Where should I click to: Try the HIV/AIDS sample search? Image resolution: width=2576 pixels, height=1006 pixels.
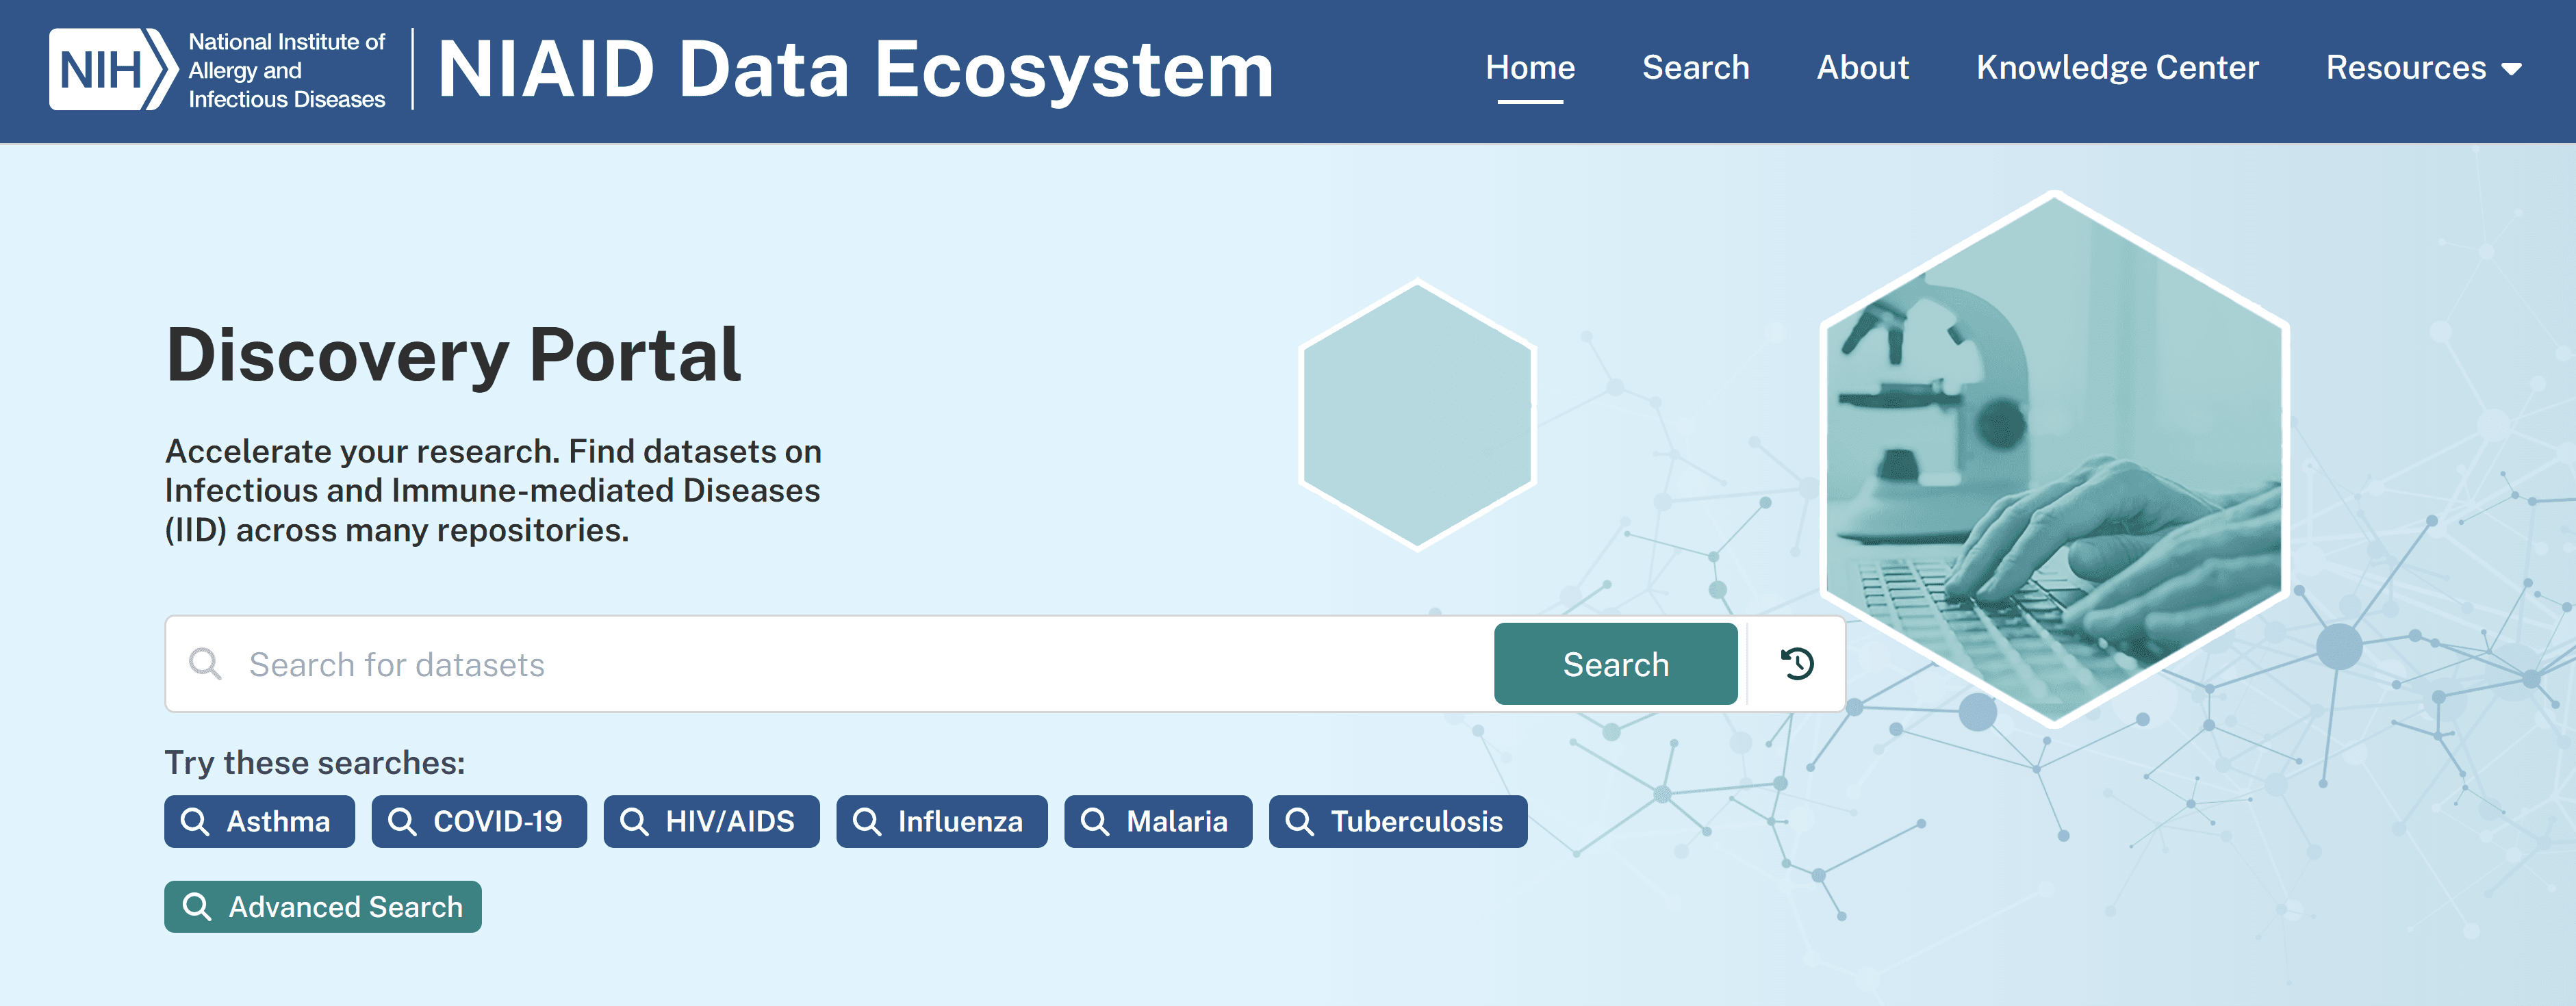(x=711, y=821)
